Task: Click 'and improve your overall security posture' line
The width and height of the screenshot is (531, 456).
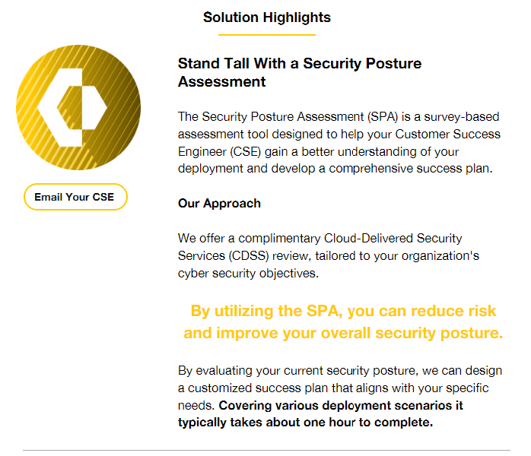Action: pos(343,333)
